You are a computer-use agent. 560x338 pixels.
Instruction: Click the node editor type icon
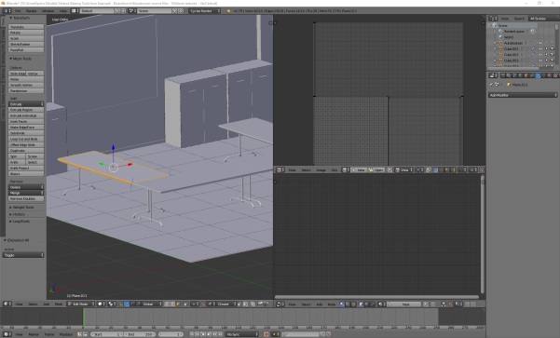click(x=280, y=304)
